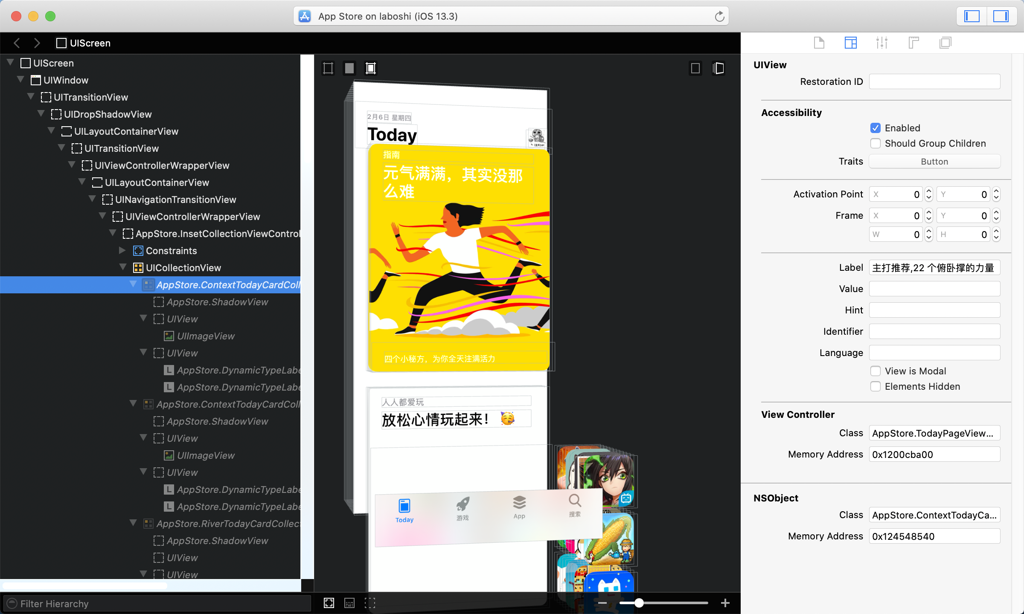The height and width of the screenshot is (614, 1024).
Task: Collapse the UIScreen root node
Action: (11, 63)
